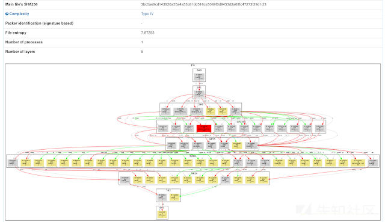Select the main file's SHA256 hash value
Viewport: 385px width, 222px height.
point(203,4)
